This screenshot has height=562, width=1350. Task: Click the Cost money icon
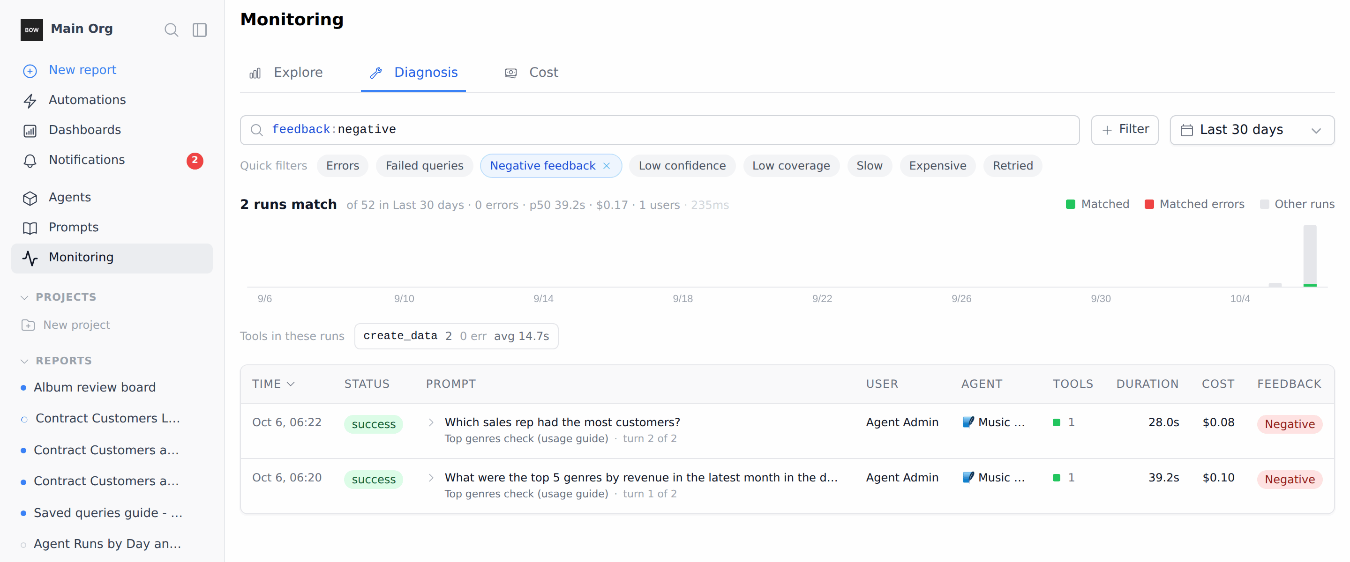click(x=511, y=73)
